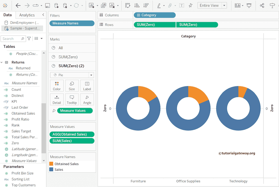Start Presentation mode icon
Screen dimensions: 279x187
(249, 5)
